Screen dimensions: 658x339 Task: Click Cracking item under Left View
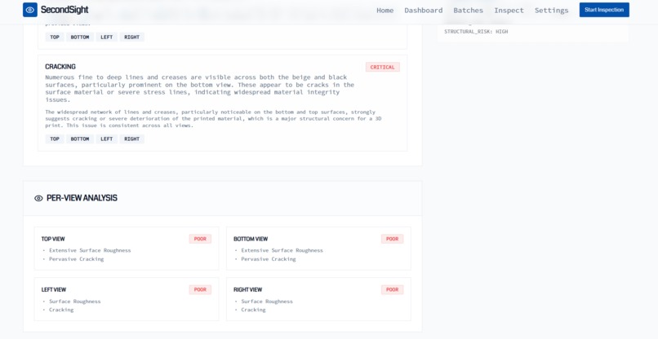pyautogui.click(x=61, y=310)
